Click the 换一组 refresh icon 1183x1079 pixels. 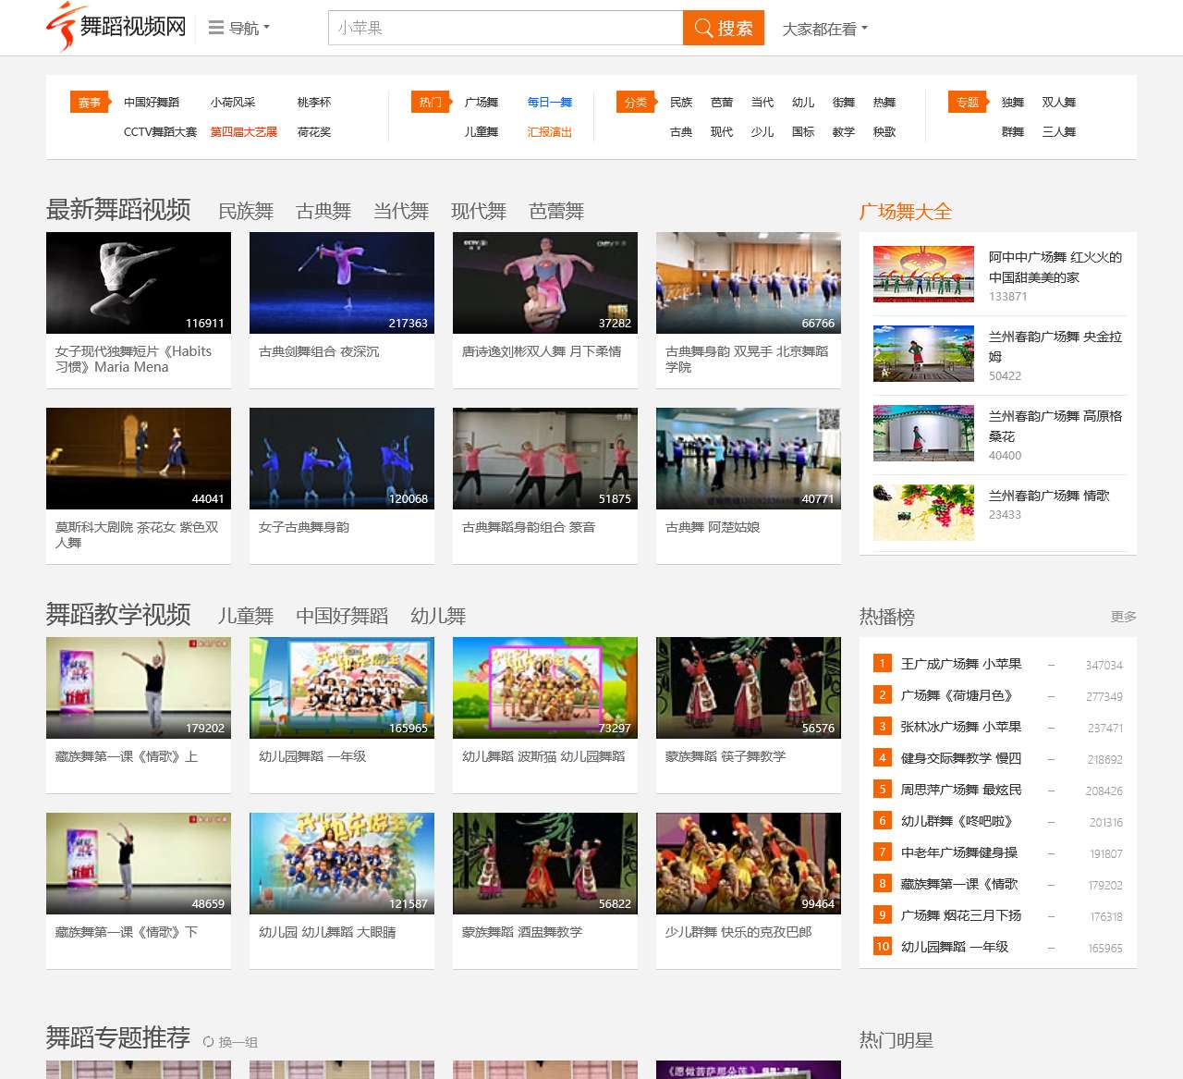[209, 1042]
